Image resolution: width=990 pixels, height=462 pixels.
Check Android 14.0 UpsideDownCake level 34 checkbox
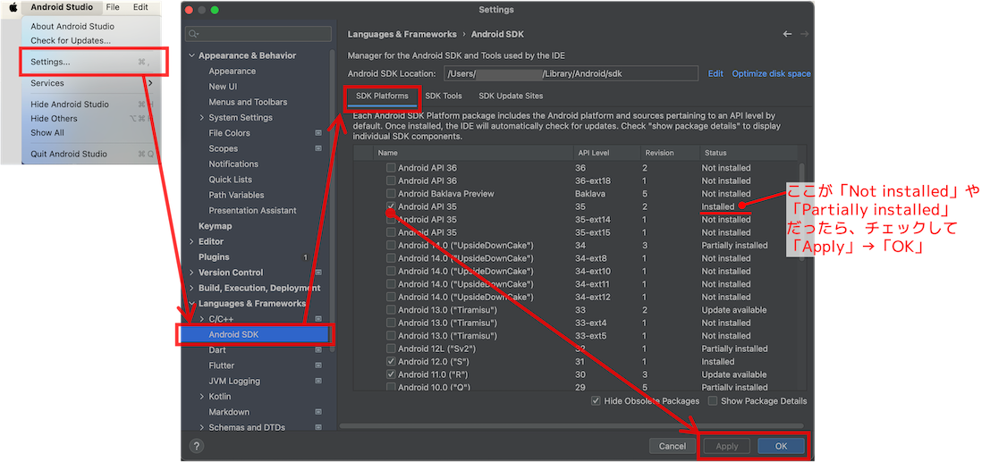click(x=391, y=246)
